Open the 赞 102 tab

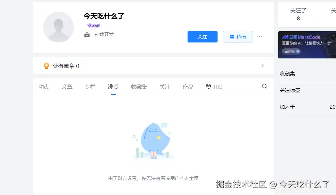tap(214, 87)
